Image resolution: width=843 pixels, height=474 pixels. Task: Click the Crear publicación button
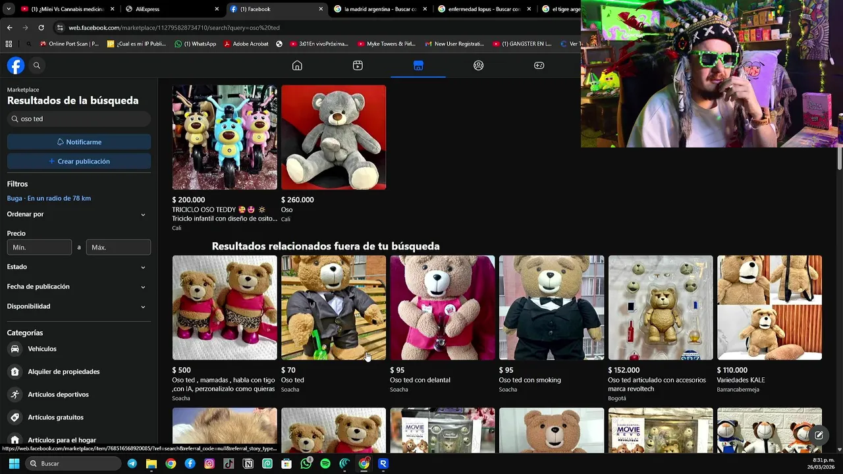(x=79, y=161)
